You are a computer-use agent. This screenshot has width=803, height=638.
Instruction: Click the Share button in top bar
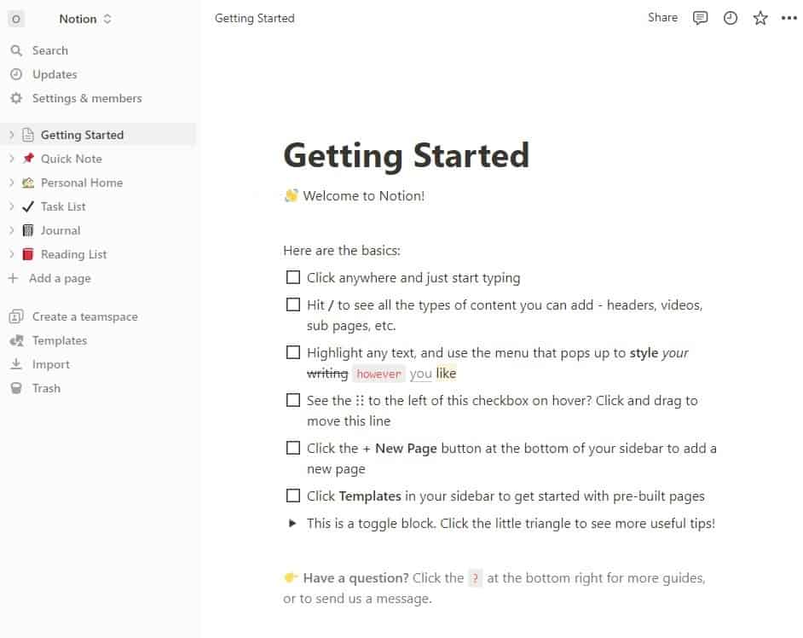pos(662,18)
